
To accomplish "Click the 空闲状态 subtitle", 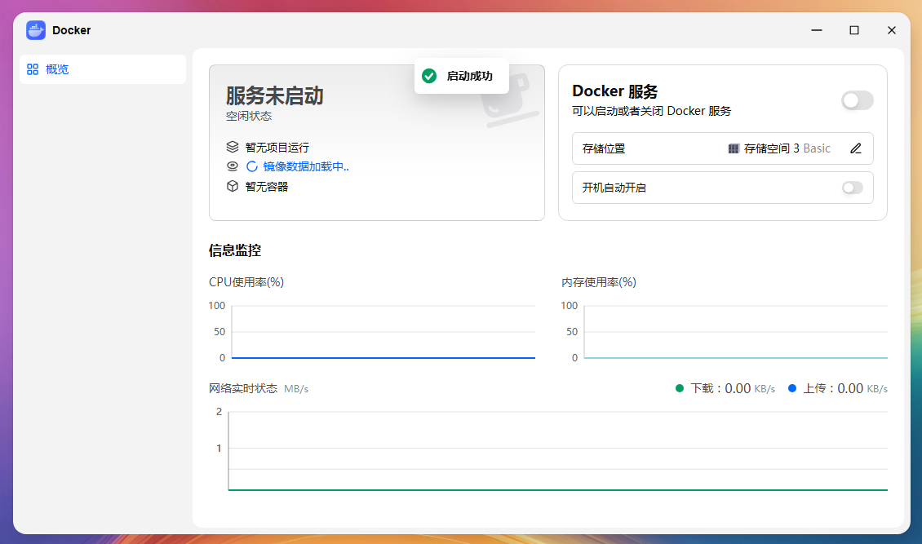I will coord(249,117).
